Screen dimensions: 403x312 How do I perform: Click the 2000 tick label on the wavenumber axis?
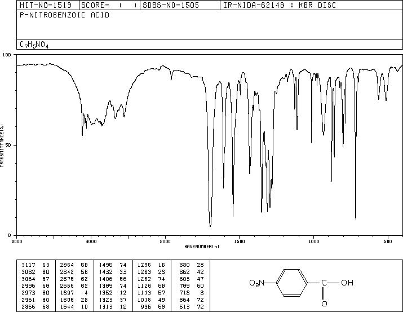165,241
